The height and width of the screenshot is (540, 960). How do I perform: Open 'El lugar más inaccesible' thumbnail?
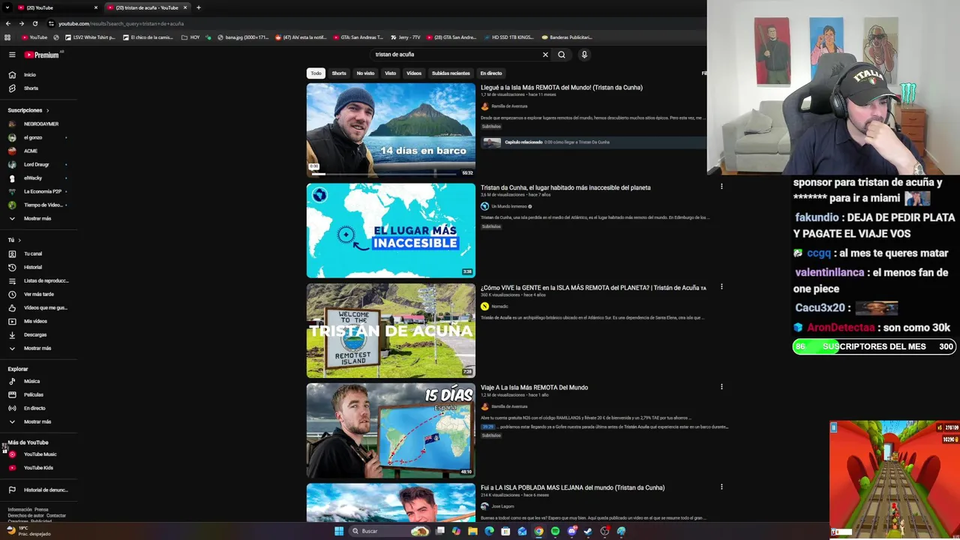tap(391, 230)
